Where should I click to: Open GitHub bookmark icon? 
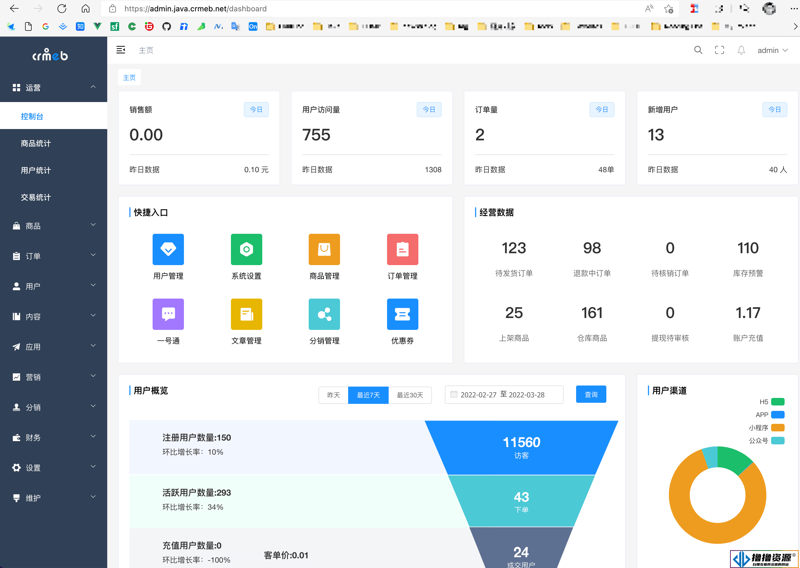tap(167, 26)
